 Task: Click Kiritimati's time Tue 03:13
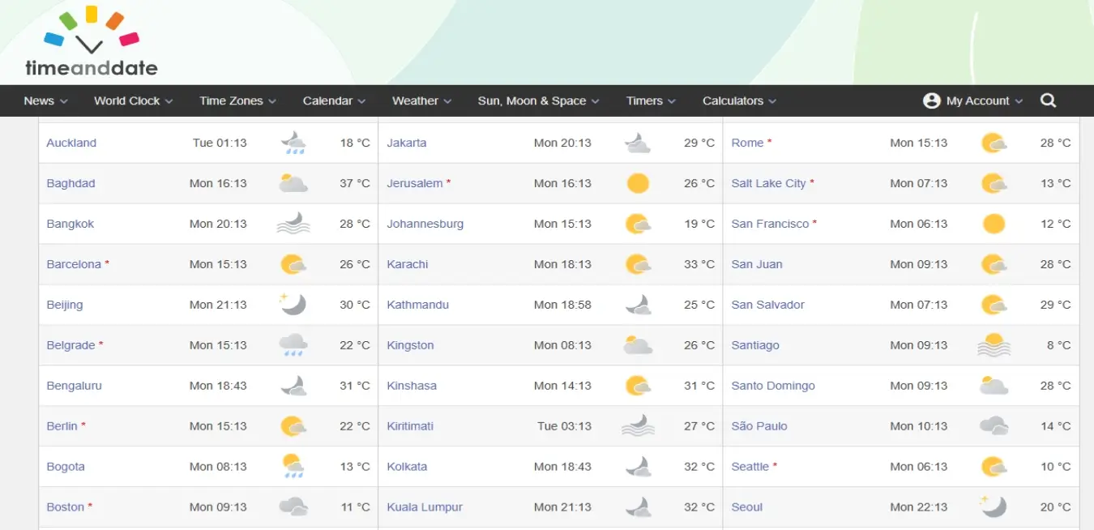[x=565, y=426]
